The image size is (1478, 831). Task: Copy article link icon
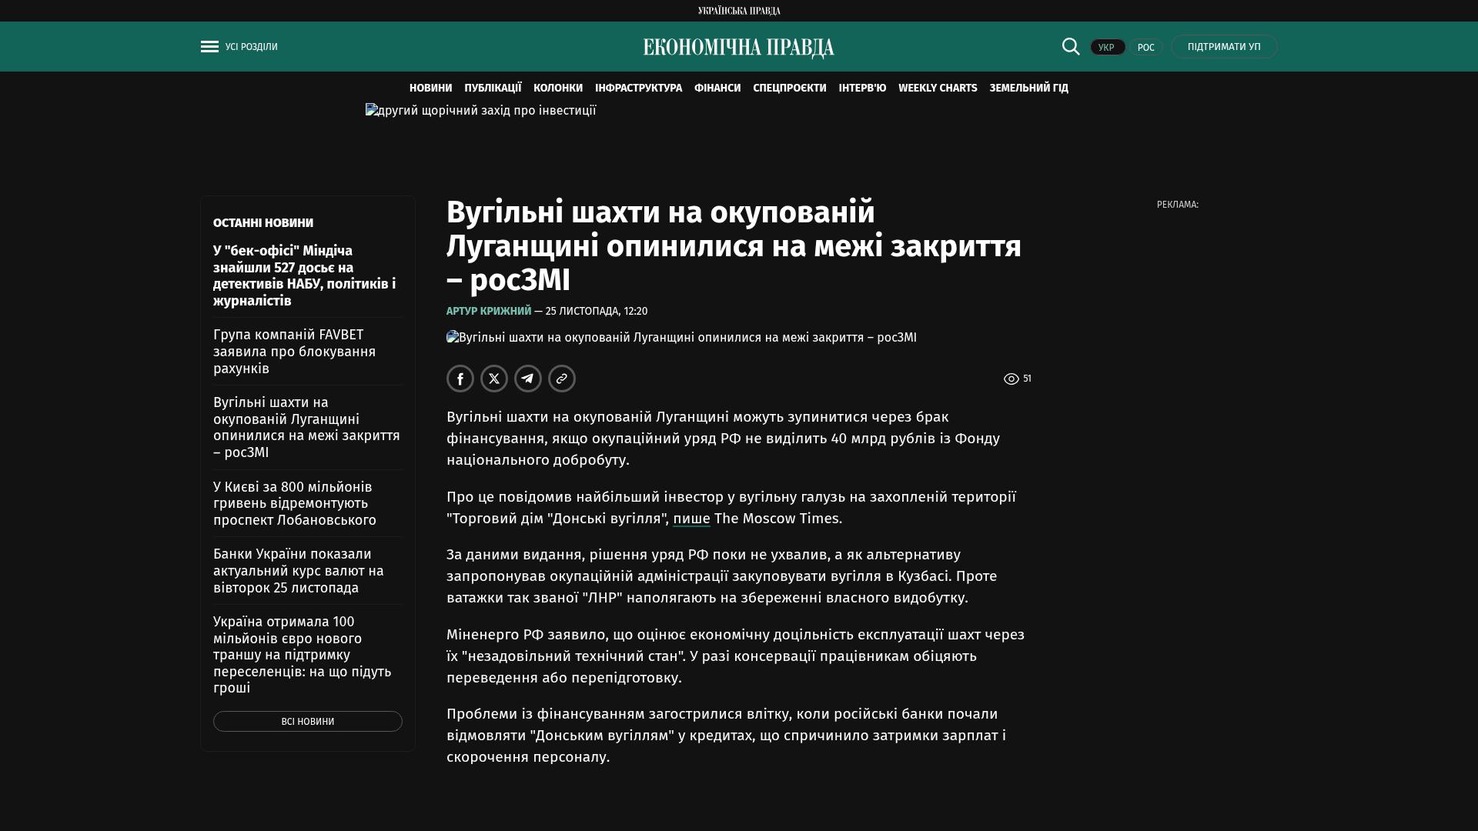pyautogui.click(x=562, y=379)
